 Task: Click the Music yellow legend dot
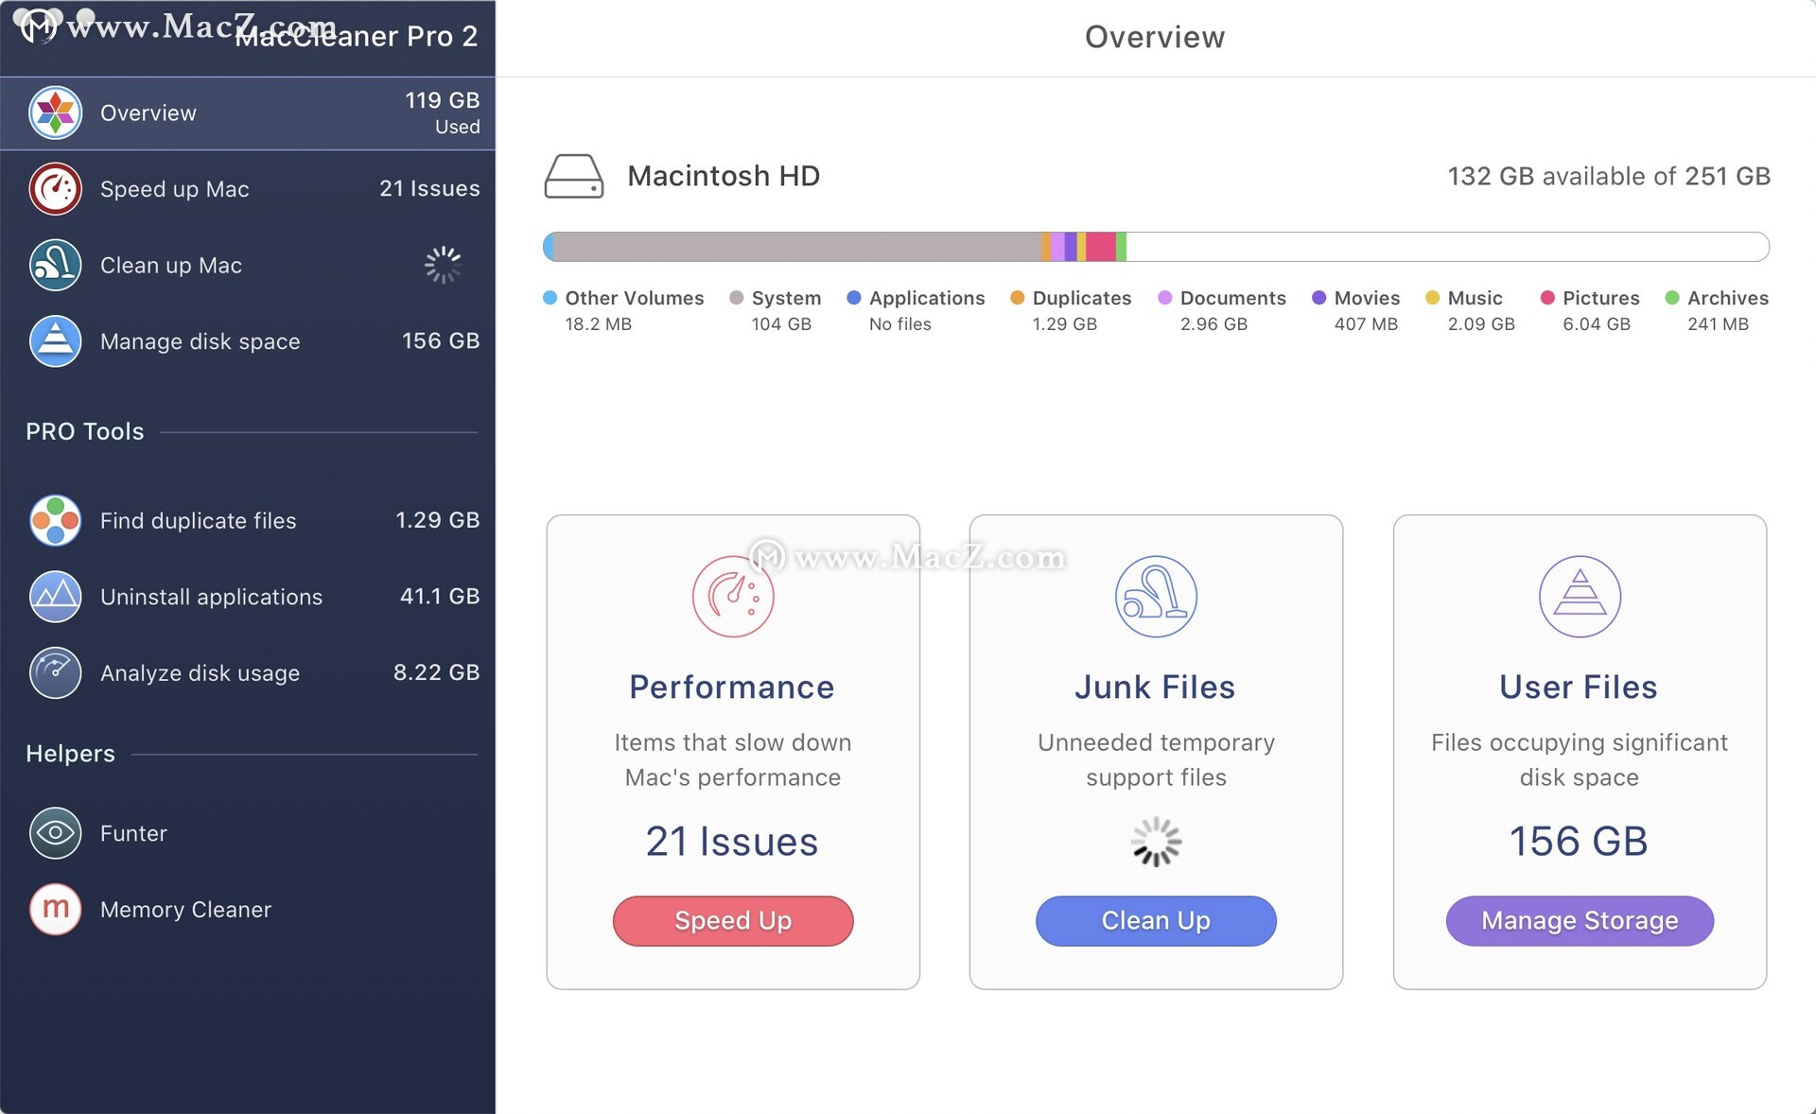(1432, 297)
